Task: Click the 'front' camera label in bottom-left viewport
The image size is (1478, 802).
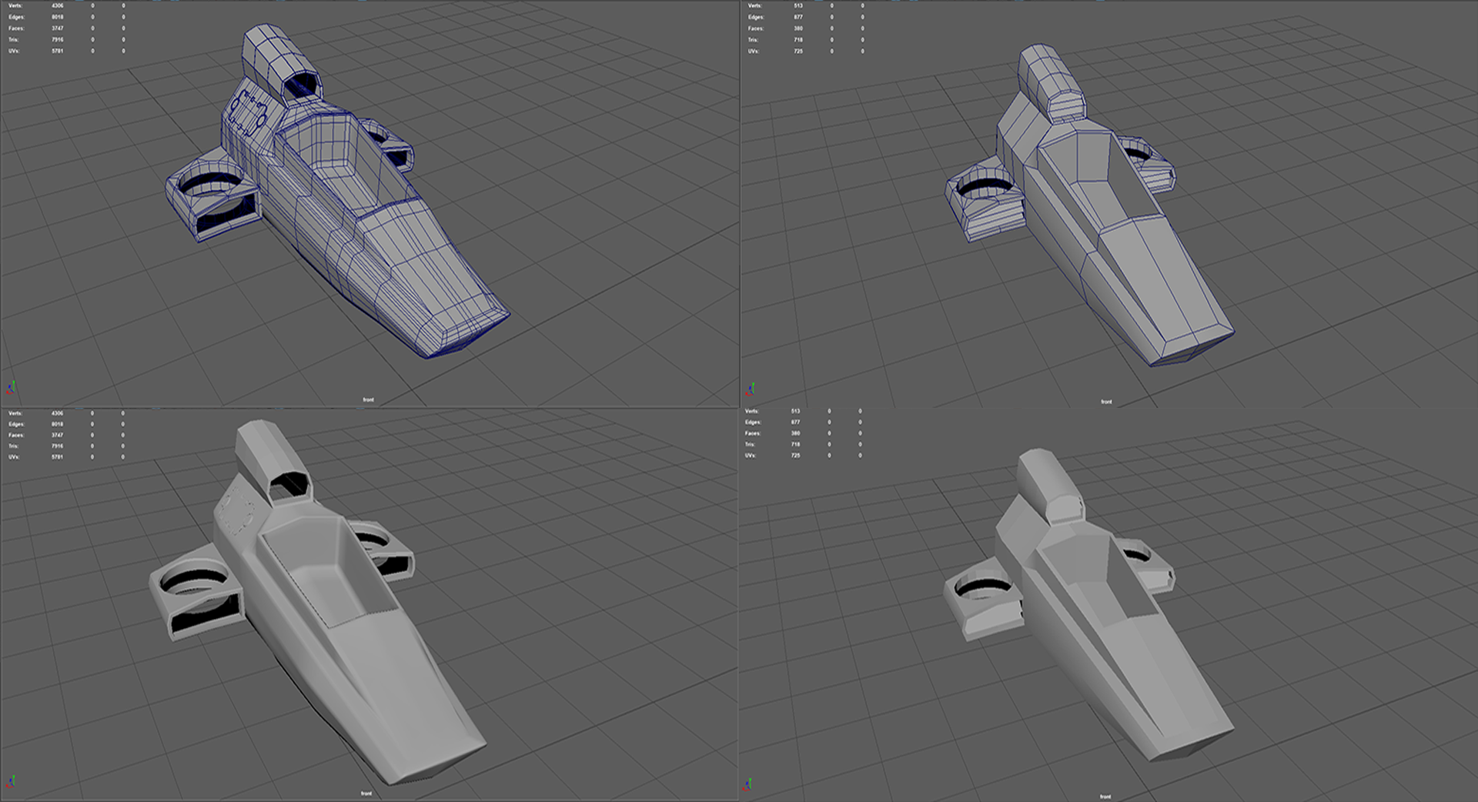Action: [366, 794]
